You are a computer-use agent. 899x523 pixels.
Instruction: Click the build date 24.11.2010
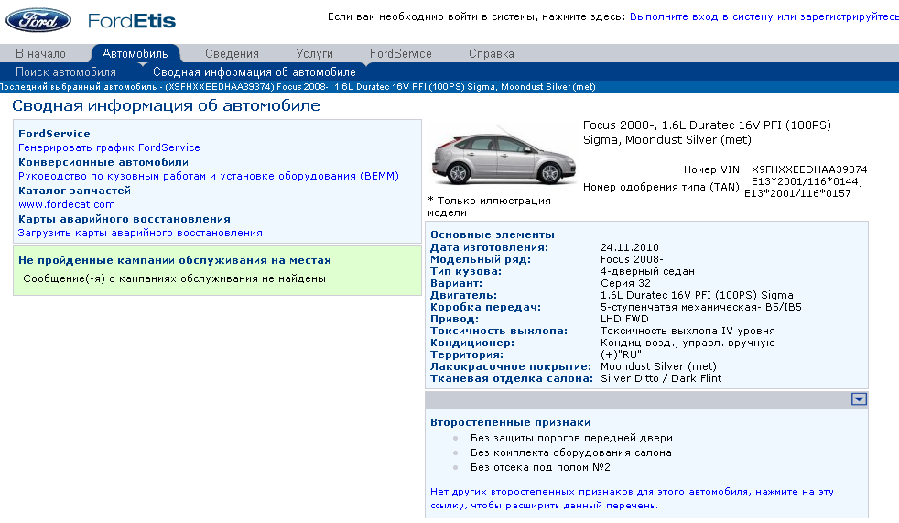coord(630,247)
